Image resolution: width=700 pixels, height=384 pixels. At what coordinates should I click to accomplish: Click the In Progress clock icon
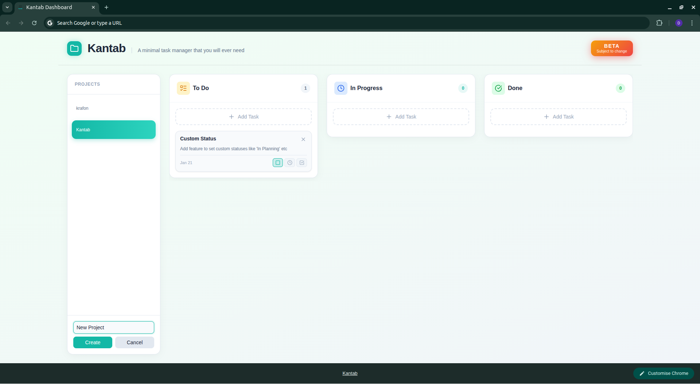pos(341,88)
